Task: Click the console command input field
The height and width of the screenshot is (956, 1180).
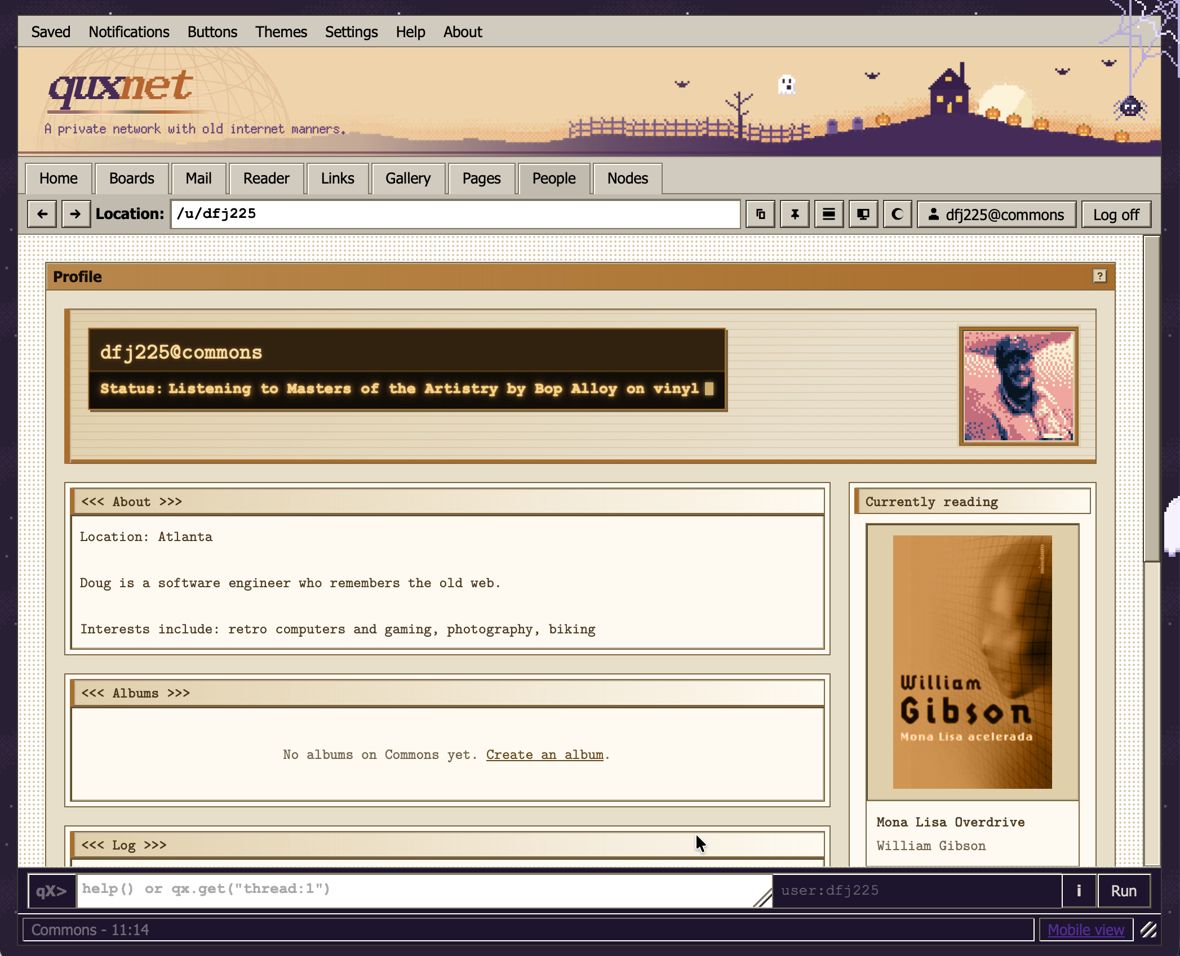Action: coord(424,891)
